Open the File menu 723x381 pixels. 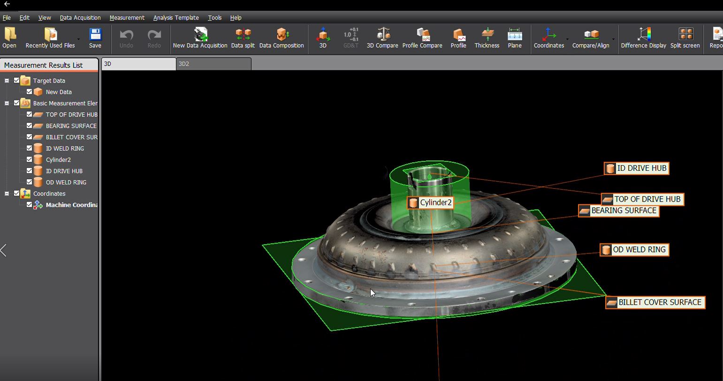pos(7,18)
